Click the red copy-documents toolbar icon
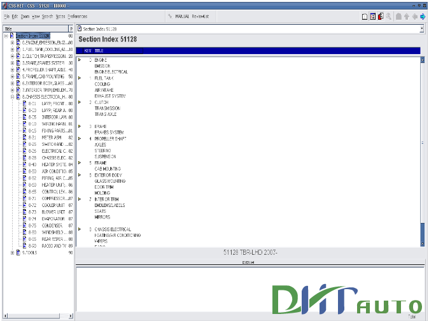429x321 pixels. pos(381,17)
